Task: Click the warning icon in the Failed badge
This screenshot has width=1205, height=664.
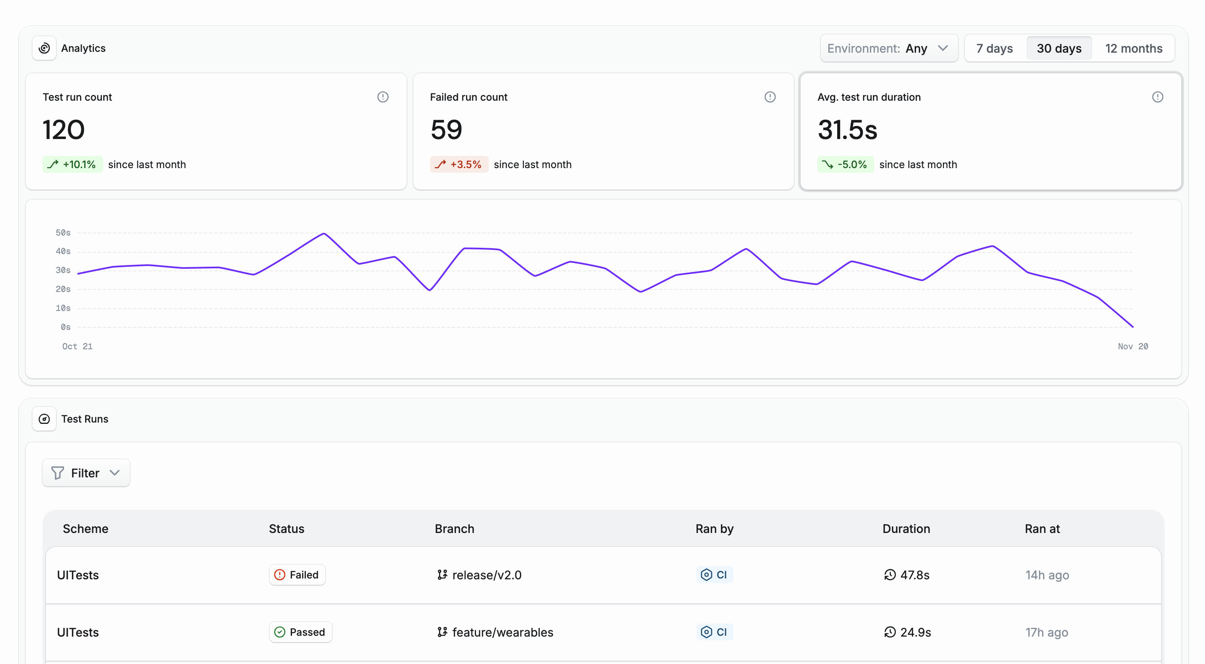Action: [x=279, y=575]
